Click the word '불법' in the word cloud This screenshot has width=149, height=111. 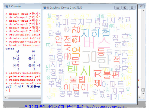(78, 80)
